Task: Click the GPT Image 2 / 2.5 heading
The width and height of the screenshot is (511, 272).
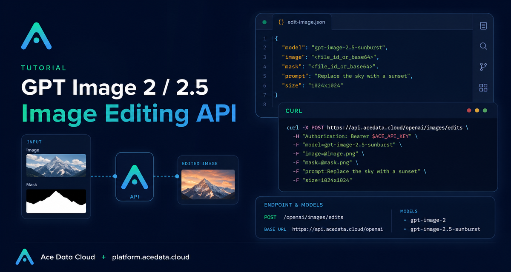Action: coord(115,88)
